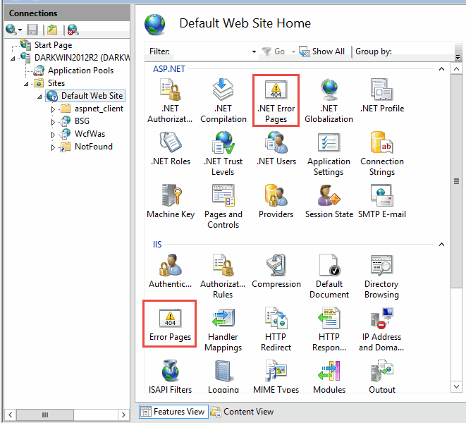The height and width of the screenshot is (423, 466).
Task: Open .NET Users feature
Action: (x=276, y=149)
